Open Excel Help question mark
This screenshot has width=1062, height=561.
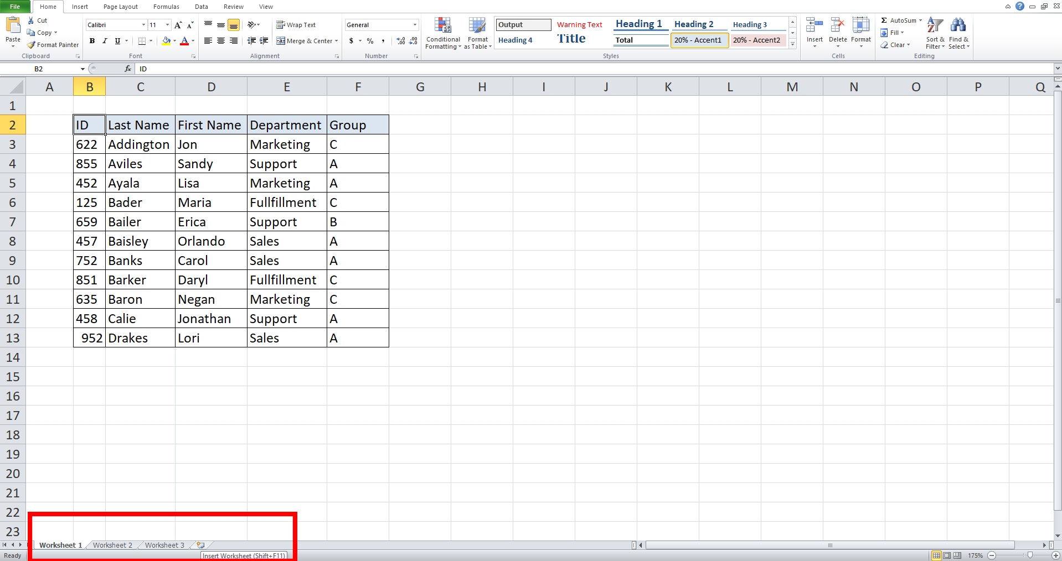pos(1020,7)
